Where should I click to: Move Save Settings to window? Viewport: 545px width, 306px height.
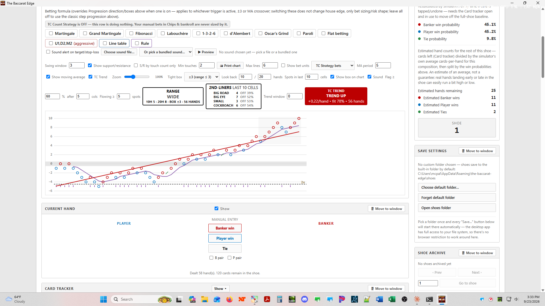pyautogui.click(x=477, y=151)
